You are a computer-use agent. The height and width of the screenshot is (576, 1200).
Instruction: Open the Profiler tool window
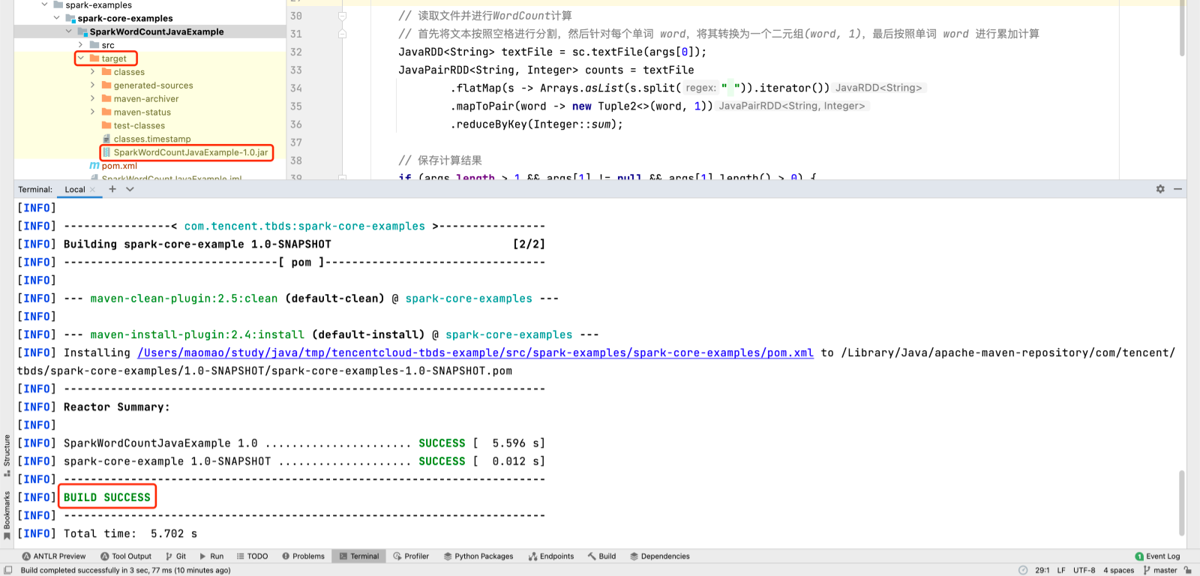click(x=411, y=556)
